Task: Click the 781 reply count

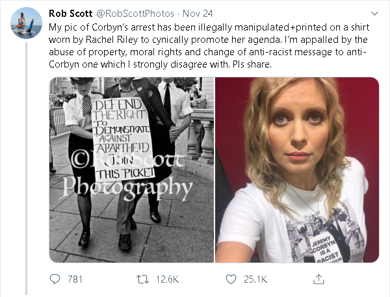Action: point(75,279)
